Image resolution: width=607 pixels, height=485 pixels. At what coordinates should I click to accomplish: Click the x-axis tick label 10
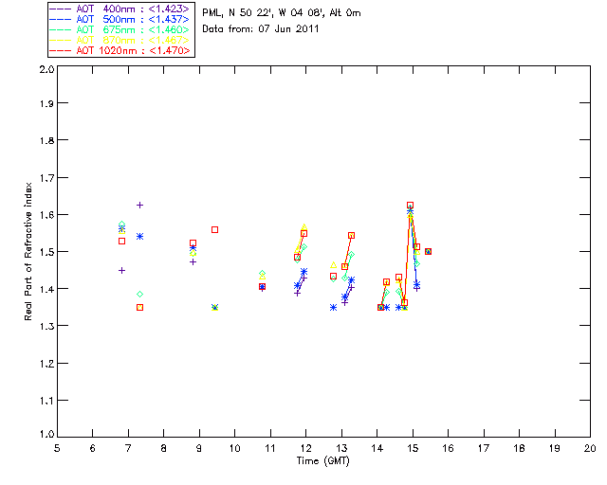coord(234,448)
